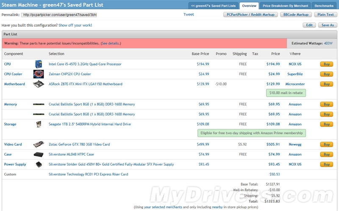The width and height of the screenshot is (339, 211).
Task: Open the Show off your work link
Action: (75, 25)
